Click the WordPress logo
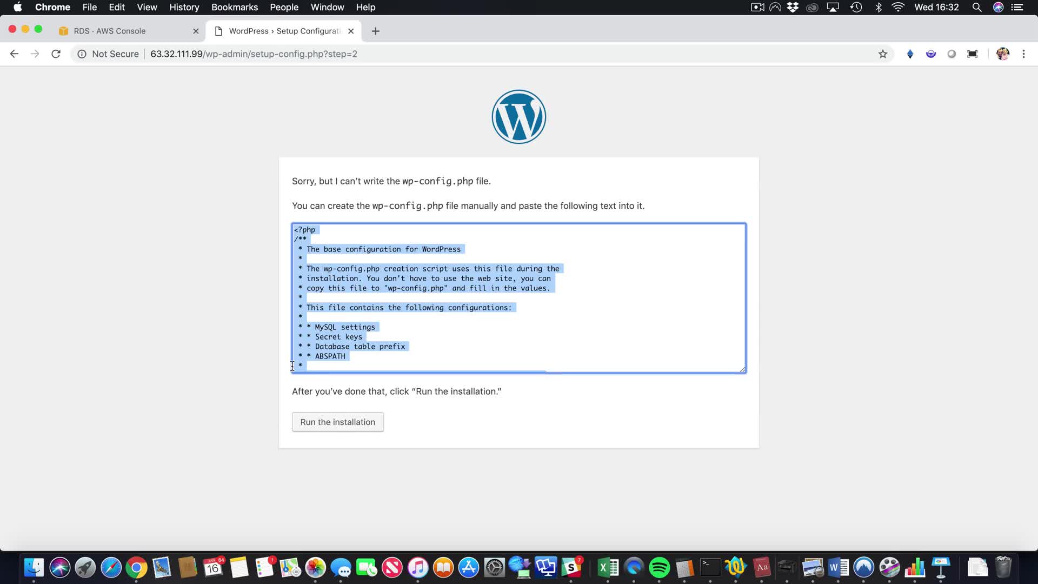The height and width of the screenshot is (584, 1038). (518, 117)
